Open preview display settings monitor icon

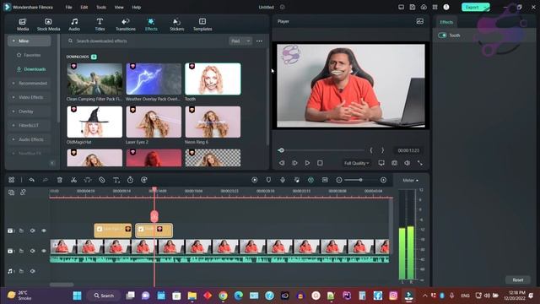point(381,163)
